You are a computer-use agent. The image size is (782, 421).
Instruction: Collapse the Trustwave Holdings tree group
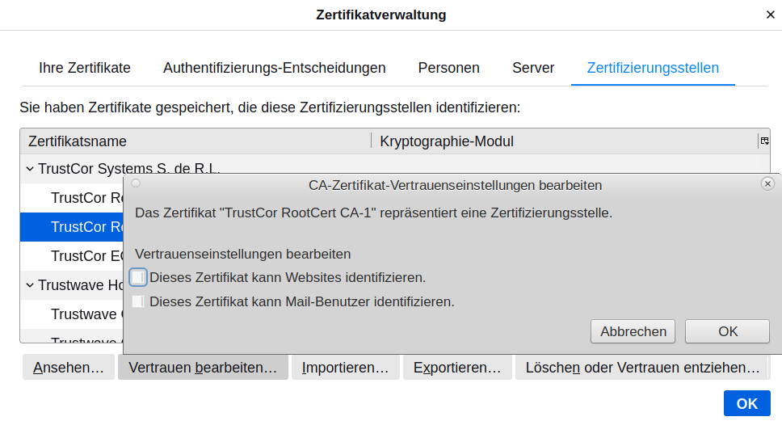(x=30, y=284)
